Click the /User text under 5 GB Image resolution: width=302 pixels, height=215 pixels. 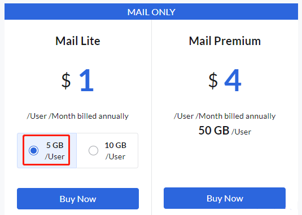(55, 156)
